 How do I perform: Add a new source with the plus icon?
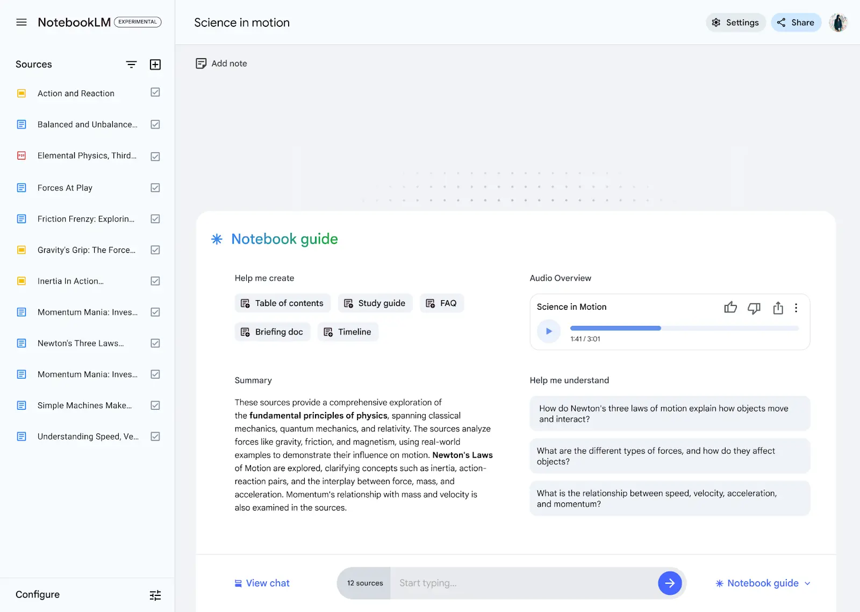[155, 64]
